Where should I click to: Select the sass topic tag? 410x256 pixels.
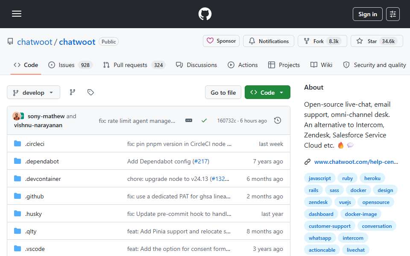(x=334, y=190)
